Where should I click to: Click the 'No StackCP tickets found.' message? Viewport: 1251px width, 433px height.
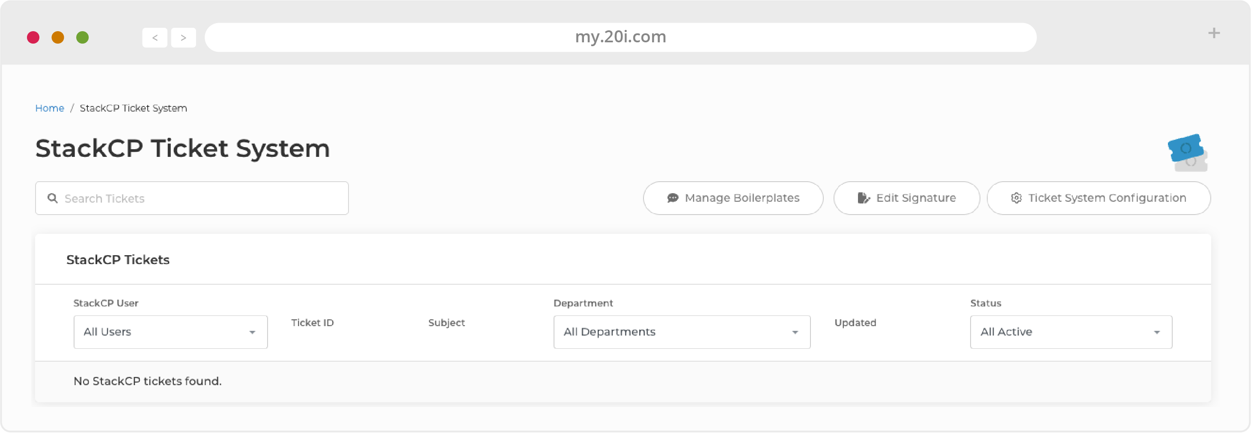148,381
